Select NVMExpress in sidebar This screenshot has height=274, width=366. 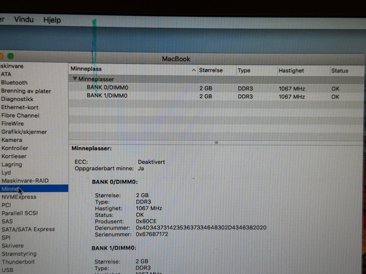[19, 197]
